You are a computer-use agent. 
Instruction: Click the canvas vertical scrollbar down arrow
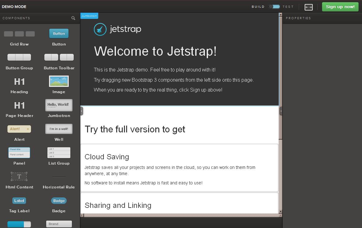(280, 211)
